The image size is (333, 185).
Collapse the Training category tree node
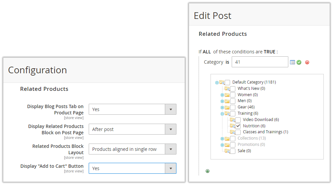click(222, 114)
